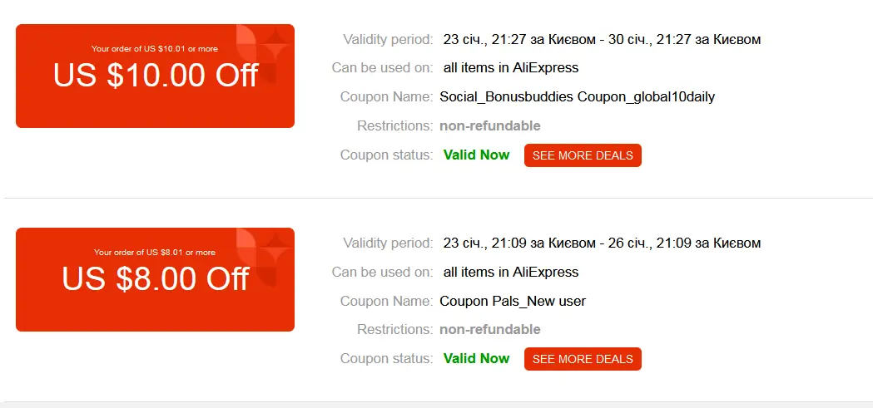Select the US $8.00 Off coupon amount
The width and height of the screenshot is (873, 408).
click(x=156, y=278)
